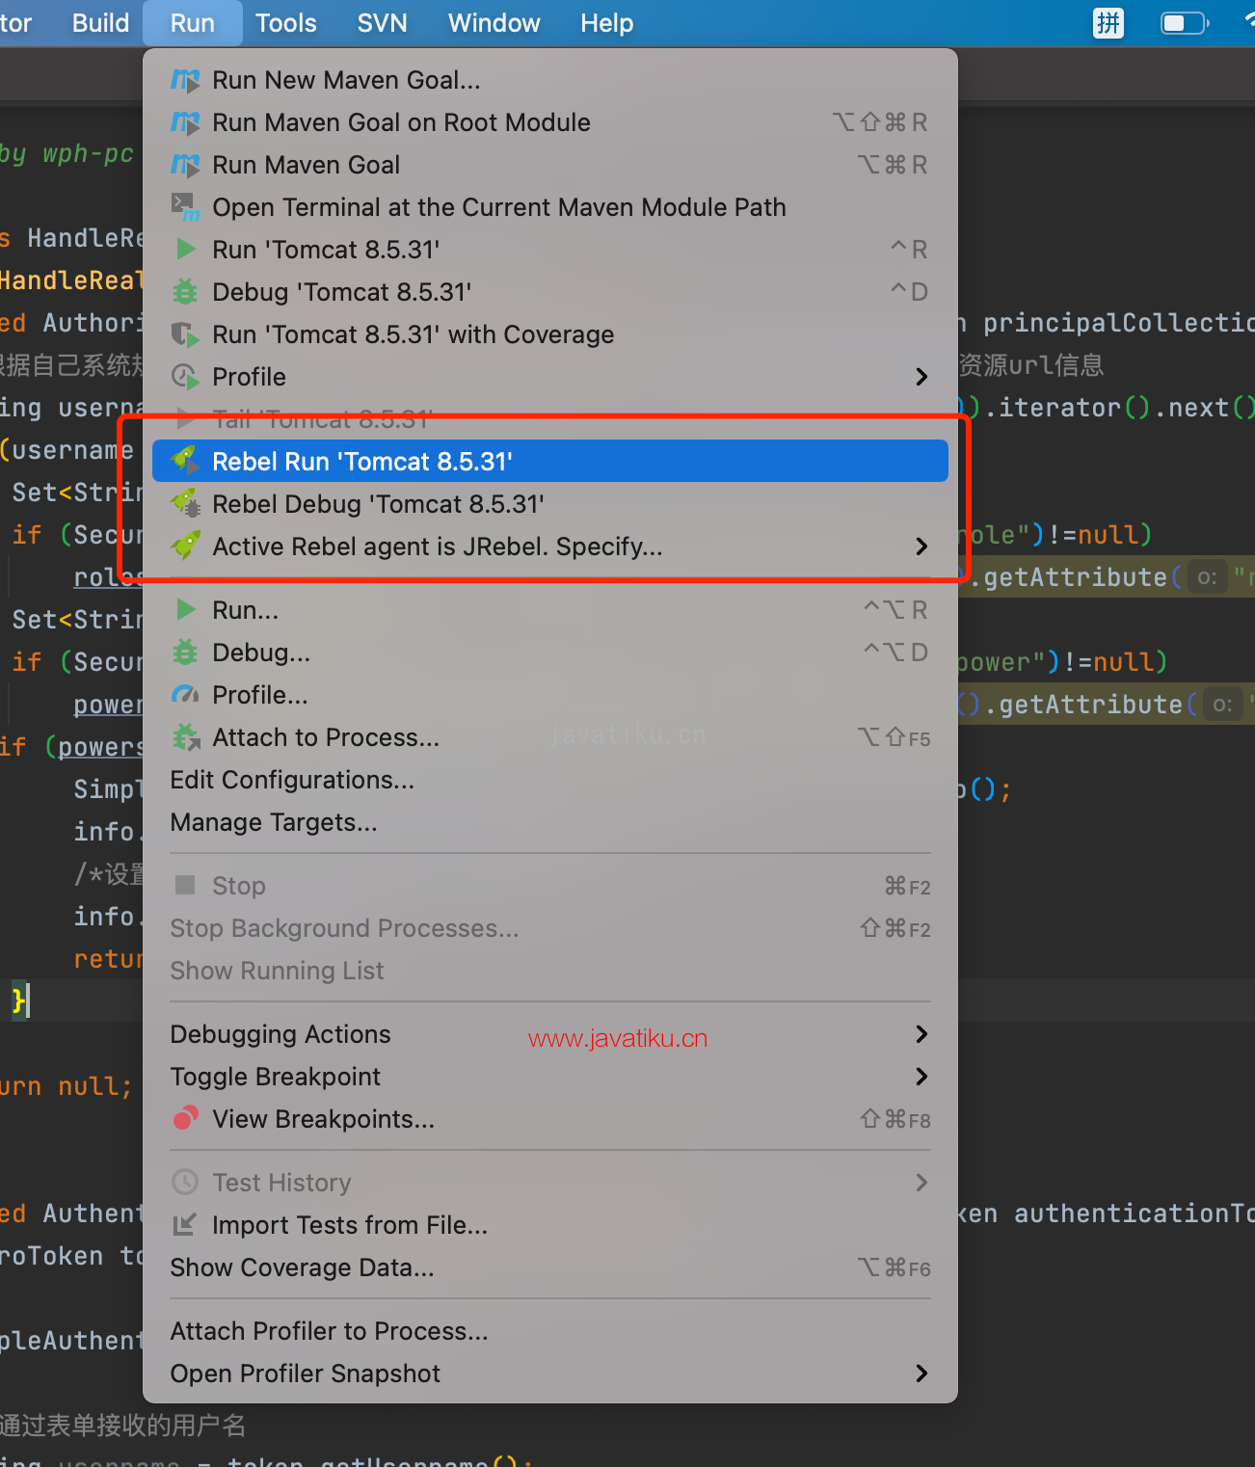1255x1467 pixels.
Task: Choose Attach Profiler to Process...
Action: coord(550,1331)
